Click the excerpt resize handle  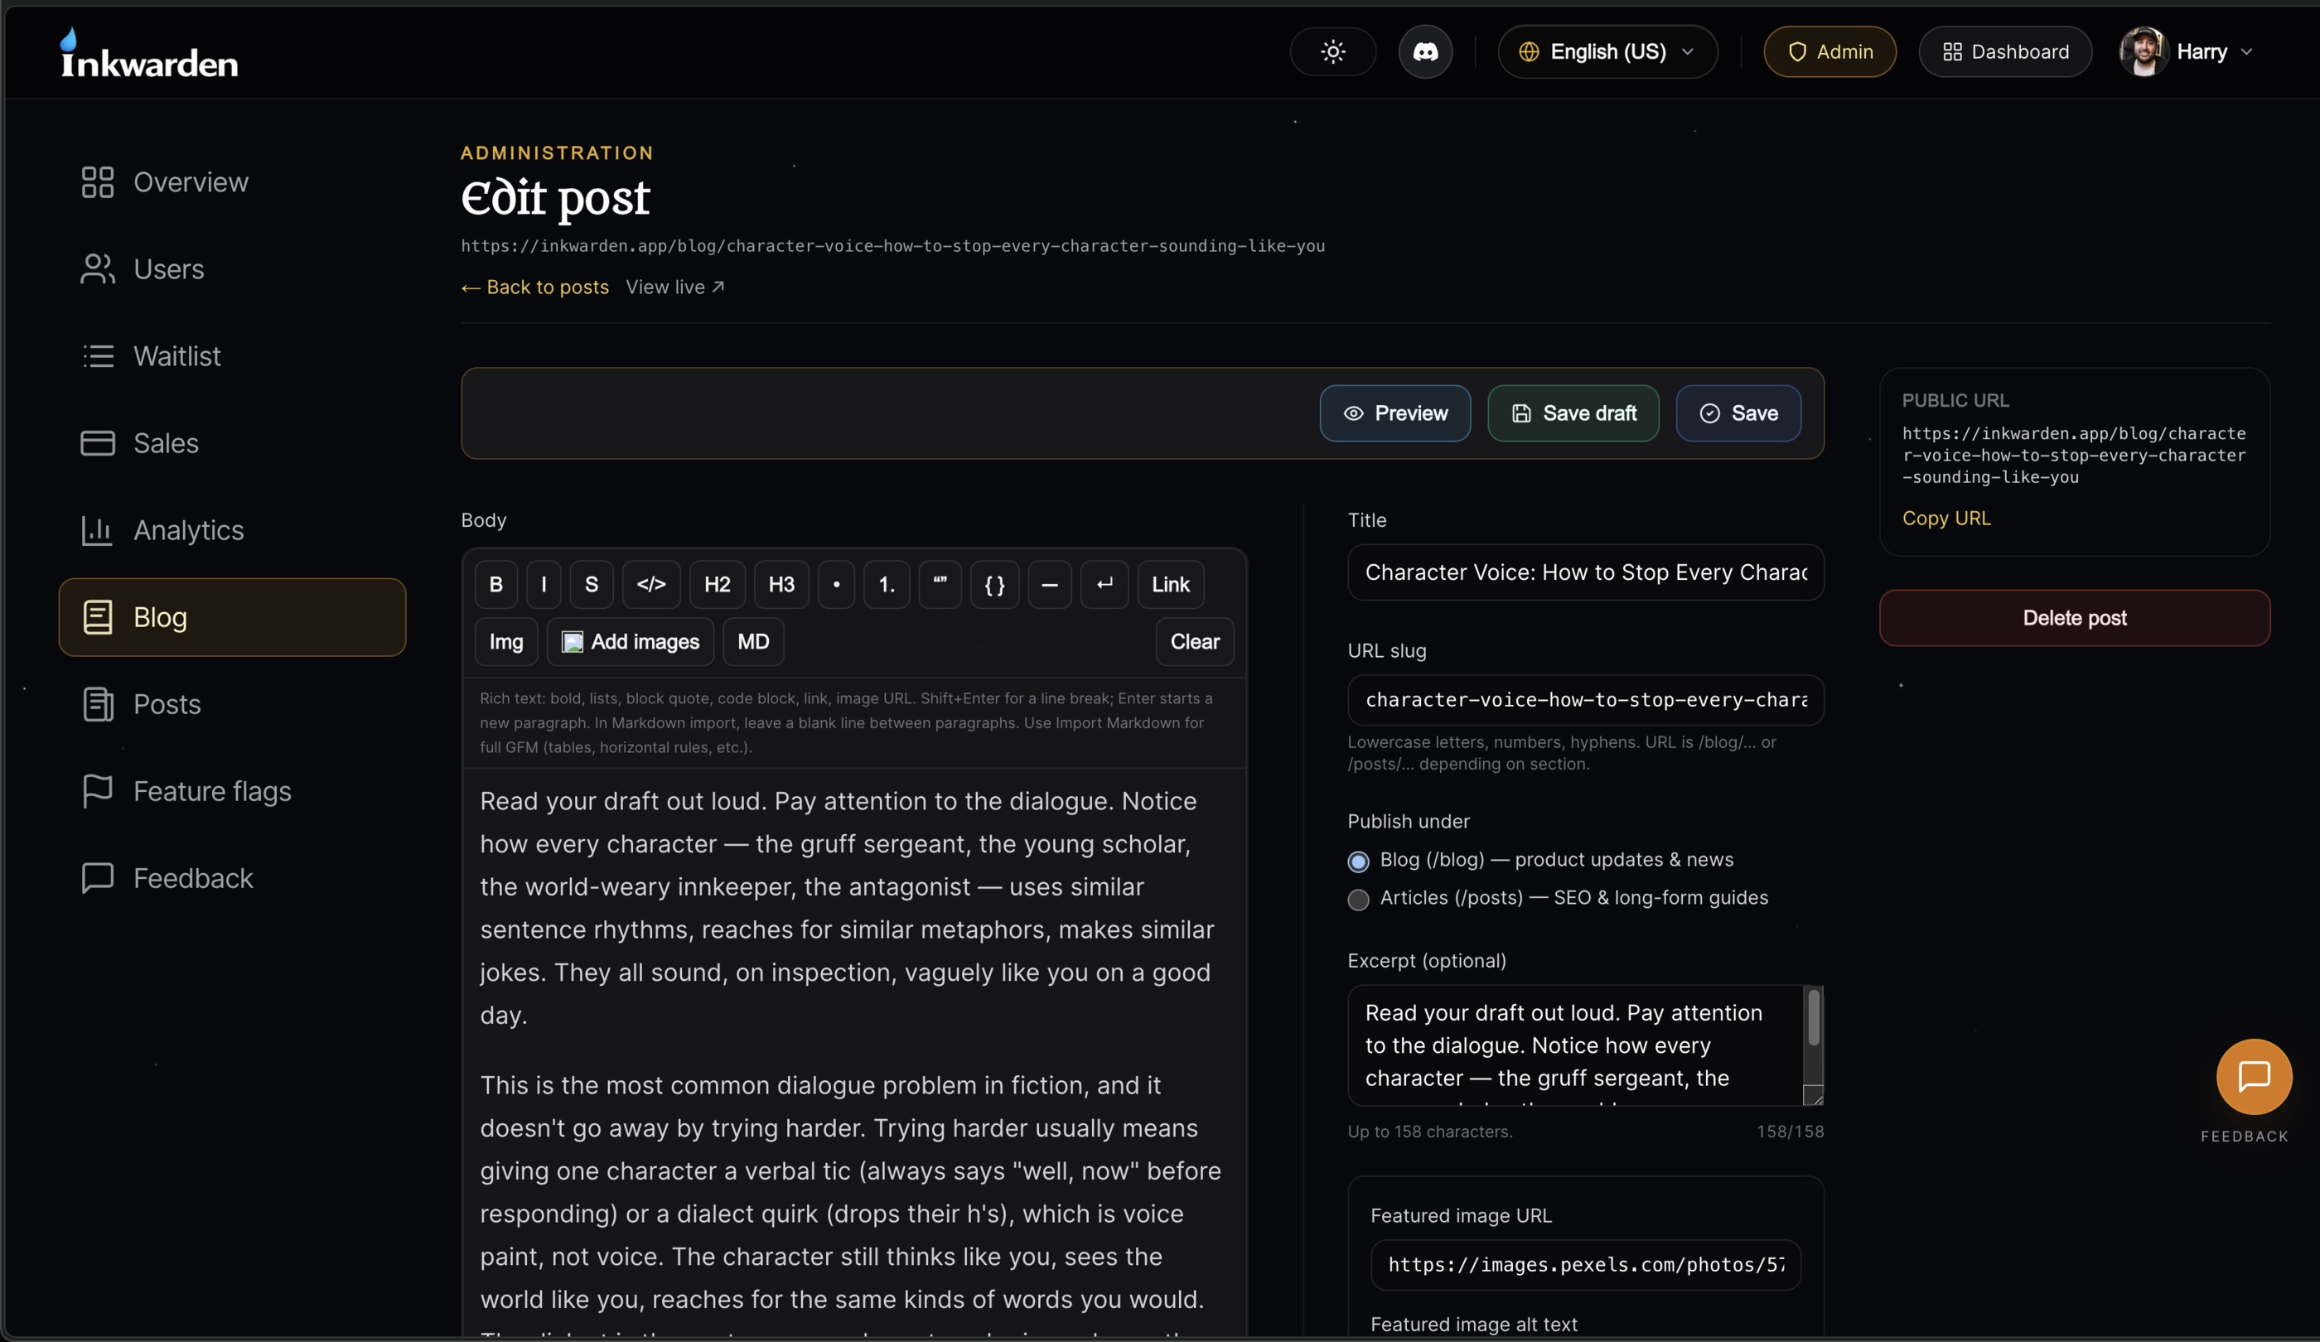(1813, 1095)
